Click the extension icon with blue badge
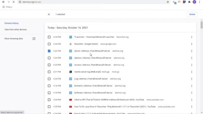Screen dimensions: 203x114 [174, 2]
